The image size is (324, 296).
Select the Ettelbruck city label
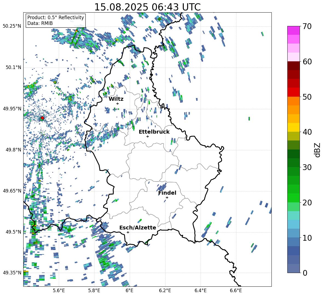click(x=154, y=132)
